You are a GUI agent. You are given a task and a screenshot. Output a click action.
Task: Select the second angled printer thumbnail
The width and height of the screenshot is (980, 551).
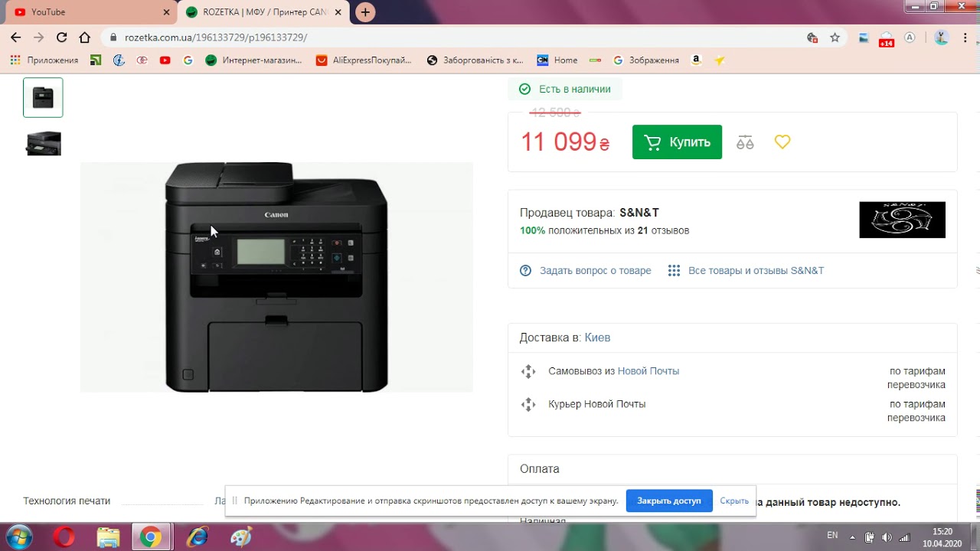point(43,143)
